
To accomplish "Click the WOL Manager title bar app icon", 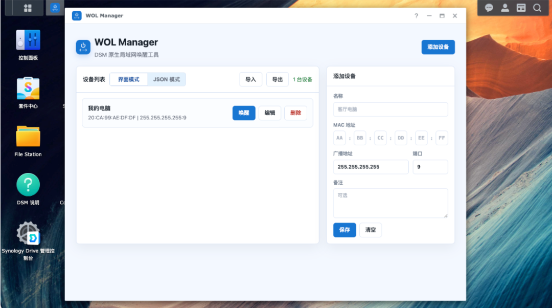I will [77, 15].
